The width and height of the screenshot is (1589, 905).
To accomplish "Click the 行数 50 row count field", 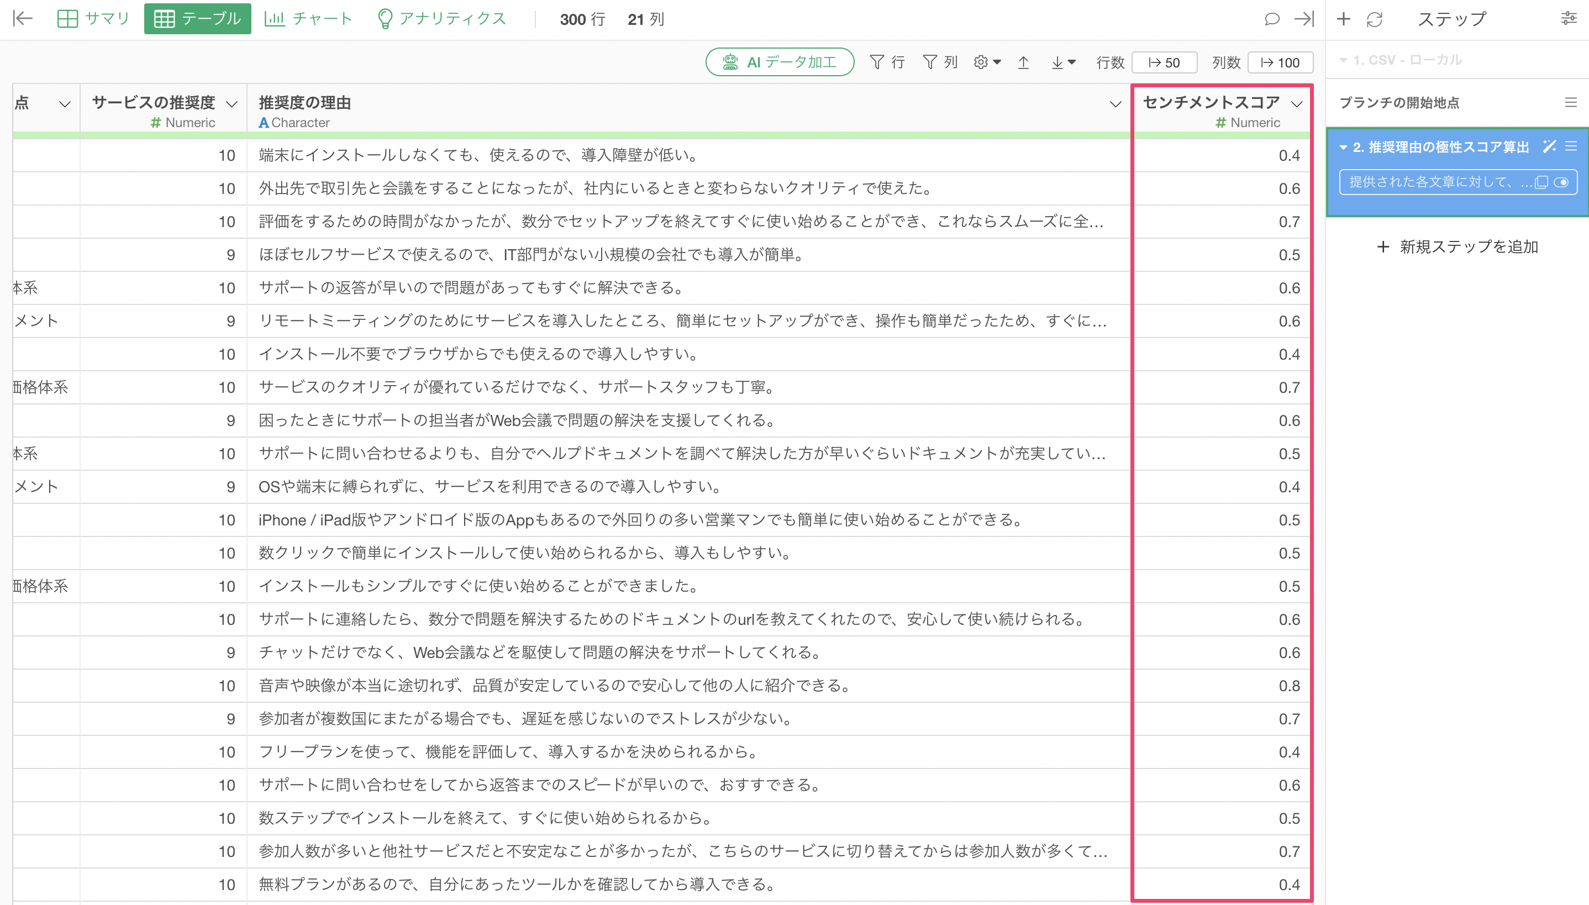I will (x=1164, y=62).
